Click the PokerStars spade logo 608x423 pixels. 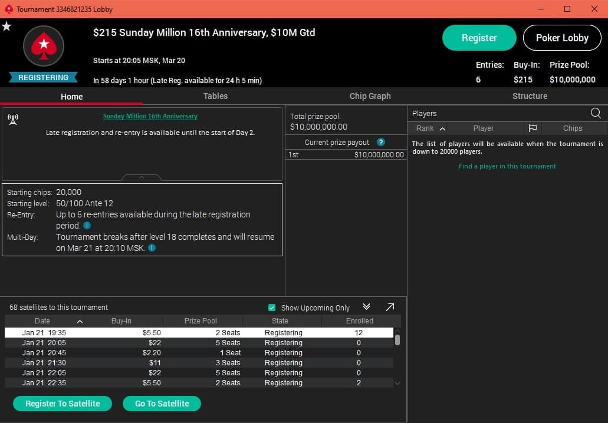(44, 46)
